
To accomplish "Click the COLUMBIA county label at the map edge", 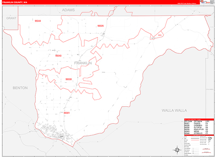I will [x=210, y=89].
